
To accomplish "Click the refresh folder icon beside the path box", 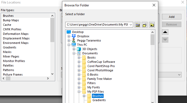I will pos(137,25).
